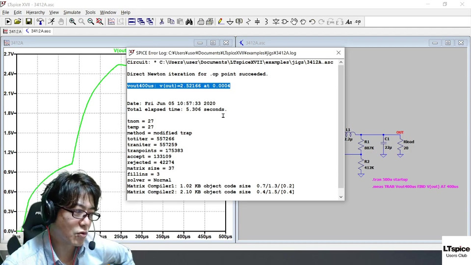Place a Ground symbol tool

[230, 22]
